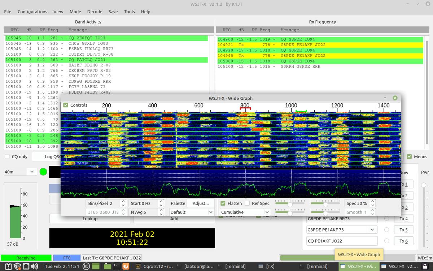Launch the Firefox browser from taskbar
This screenshot has width=433, height=271.
point(126,267)
